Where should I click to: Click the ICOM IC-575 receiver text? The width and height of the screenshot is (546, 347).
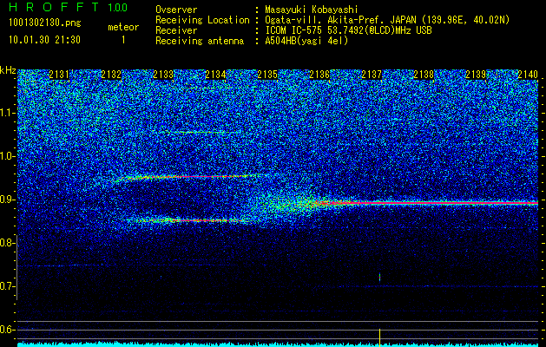[348, 30]
